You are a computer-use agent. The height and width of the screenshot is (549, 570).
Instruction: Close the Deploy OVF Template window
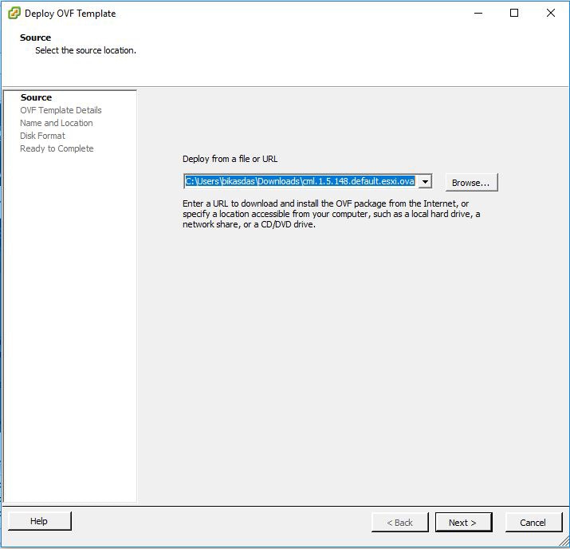pyautogui.click(x=550, y=13)
